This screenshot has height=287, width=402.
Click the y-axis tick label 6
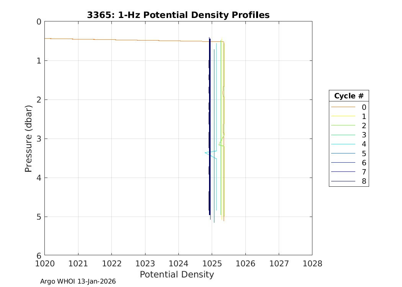pyautogui.click(x=38, y=256)
